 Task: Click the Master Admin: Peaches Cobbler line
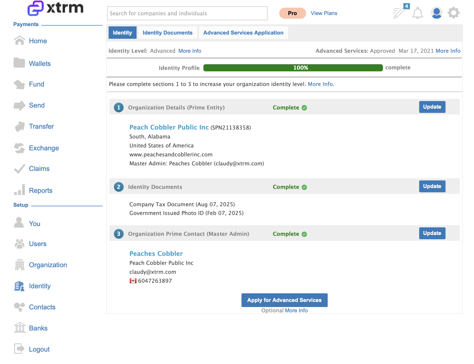point(197,164)
